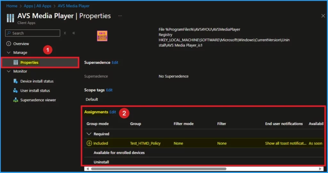The height and width of the screenshot is (173, 328).
Task: Click the Properties bars icon in sidebar
Action: coord(16,62)
